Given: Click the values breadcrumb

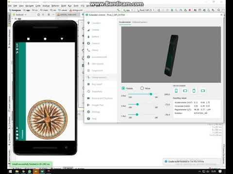Looking at the screenshot, I should (x=63, y=10).
